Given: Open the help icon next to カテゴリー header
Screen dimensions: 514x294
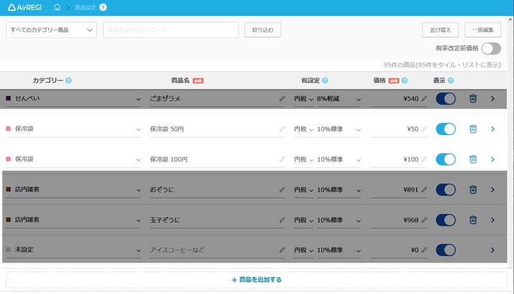Looking at the screenshot, I should 68,80.
